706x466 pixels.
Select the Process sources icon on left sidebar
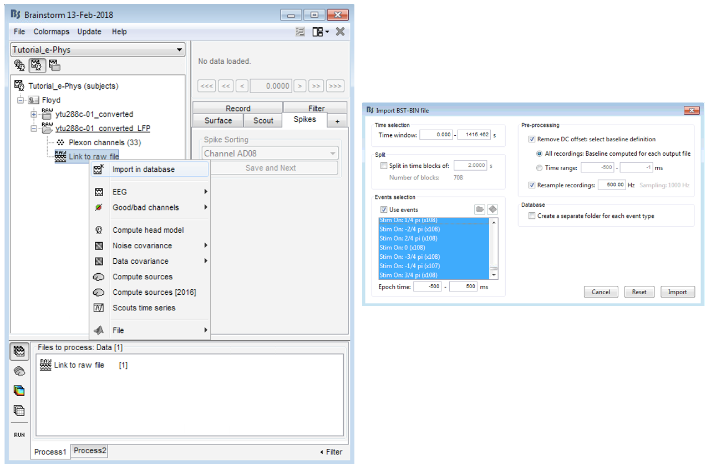(19, 371)
